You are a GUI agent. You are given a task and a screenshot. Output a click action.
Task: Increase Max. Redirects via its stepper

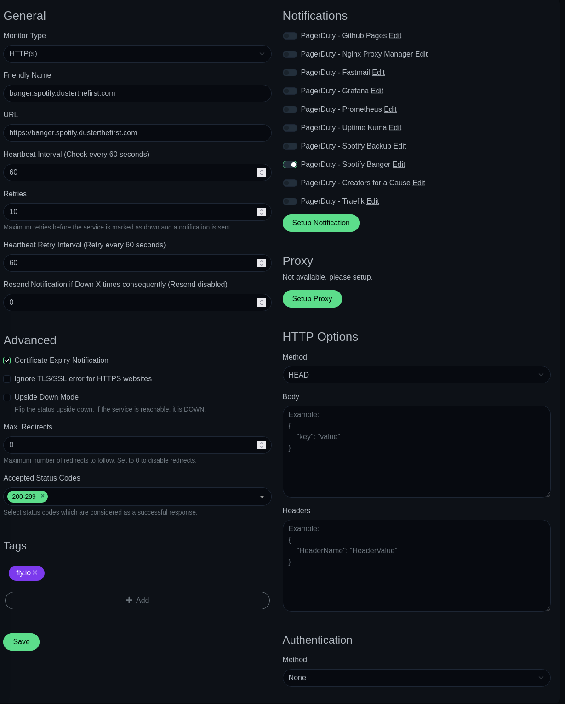click(262, 443)
